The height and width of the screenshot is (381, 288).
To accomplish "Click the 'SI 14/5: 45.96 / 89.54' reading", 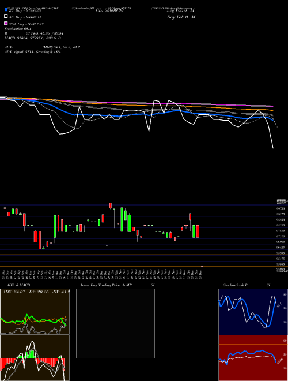I will pyautogui.click(x=45, y=33).
